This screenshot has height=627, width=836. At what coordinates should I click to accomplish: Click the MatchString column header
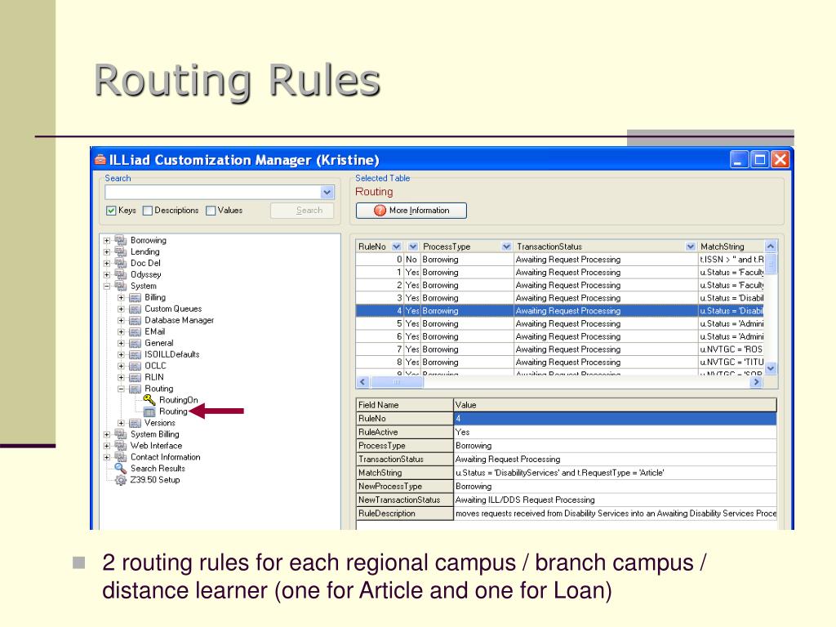[731, 247]
